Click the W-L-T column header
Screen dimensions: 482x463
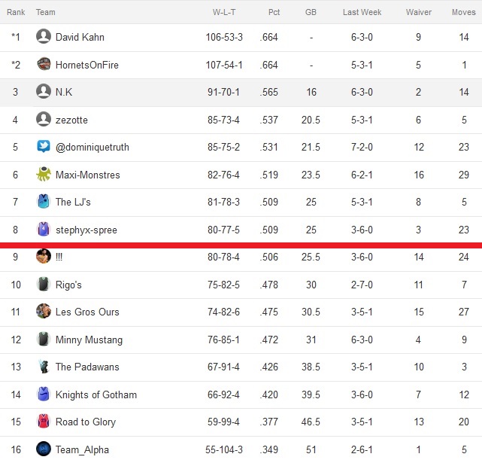coord(224,12)
